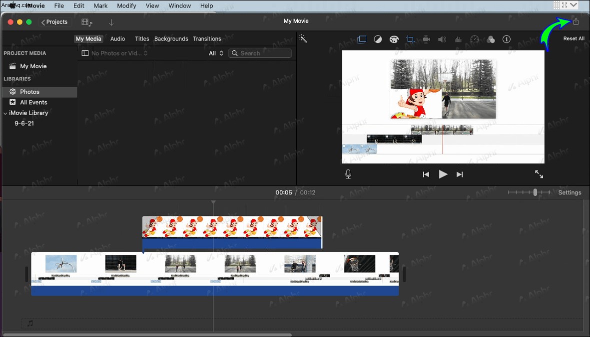Switch to the Backgrounds tab
Screen dimensions: 590x337
(x=171, y=39)
